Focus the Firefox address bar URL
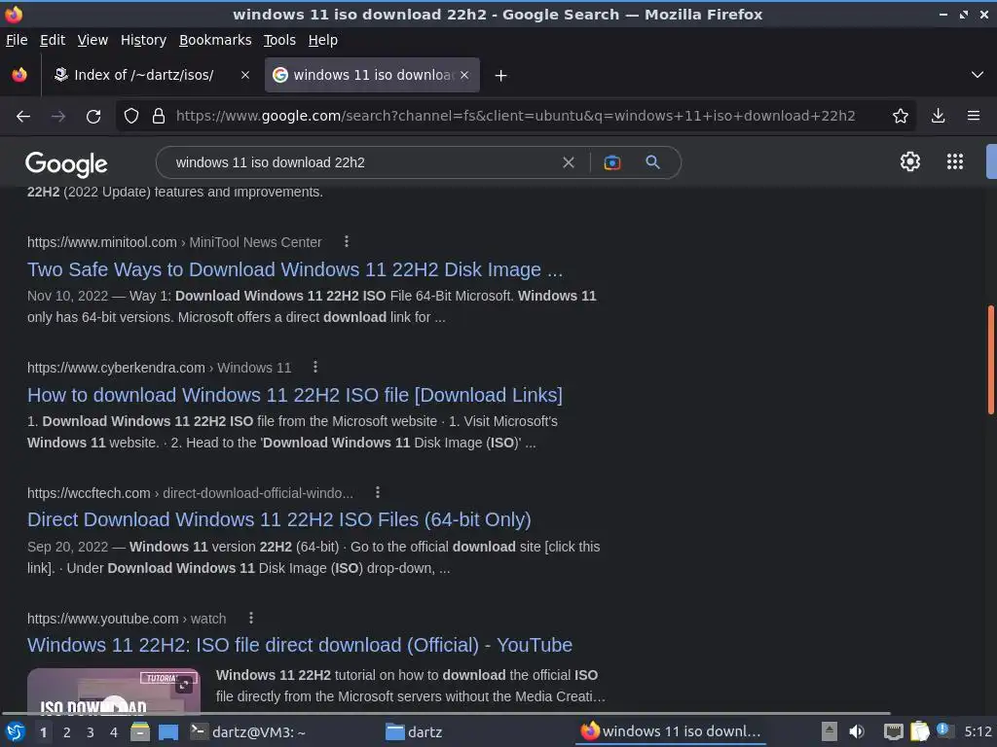997x747 pixels. pos(516,117)
